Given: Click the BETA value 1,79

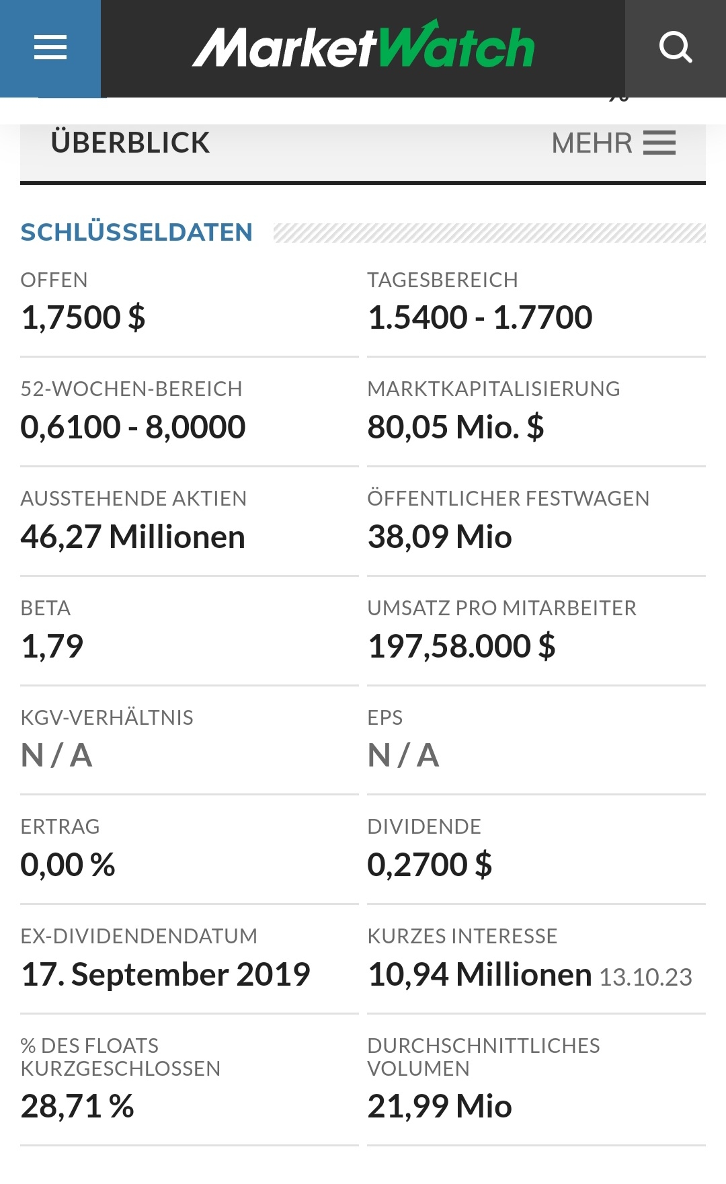Looking at the screenshot, I should (x=52, y=646).
